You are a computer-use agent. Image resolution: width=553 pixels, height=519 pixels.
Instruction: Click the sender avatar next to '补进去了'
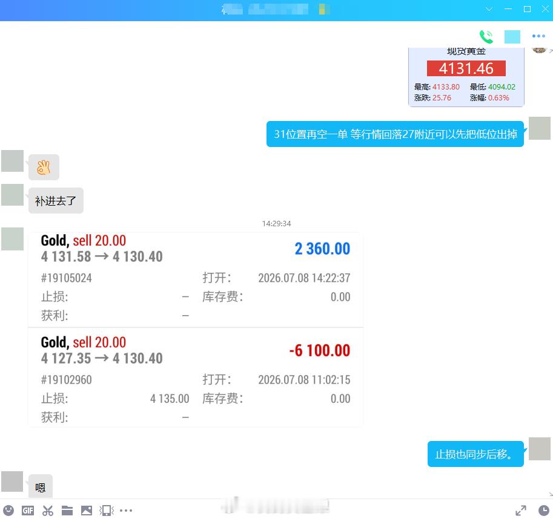pos(12,195)
